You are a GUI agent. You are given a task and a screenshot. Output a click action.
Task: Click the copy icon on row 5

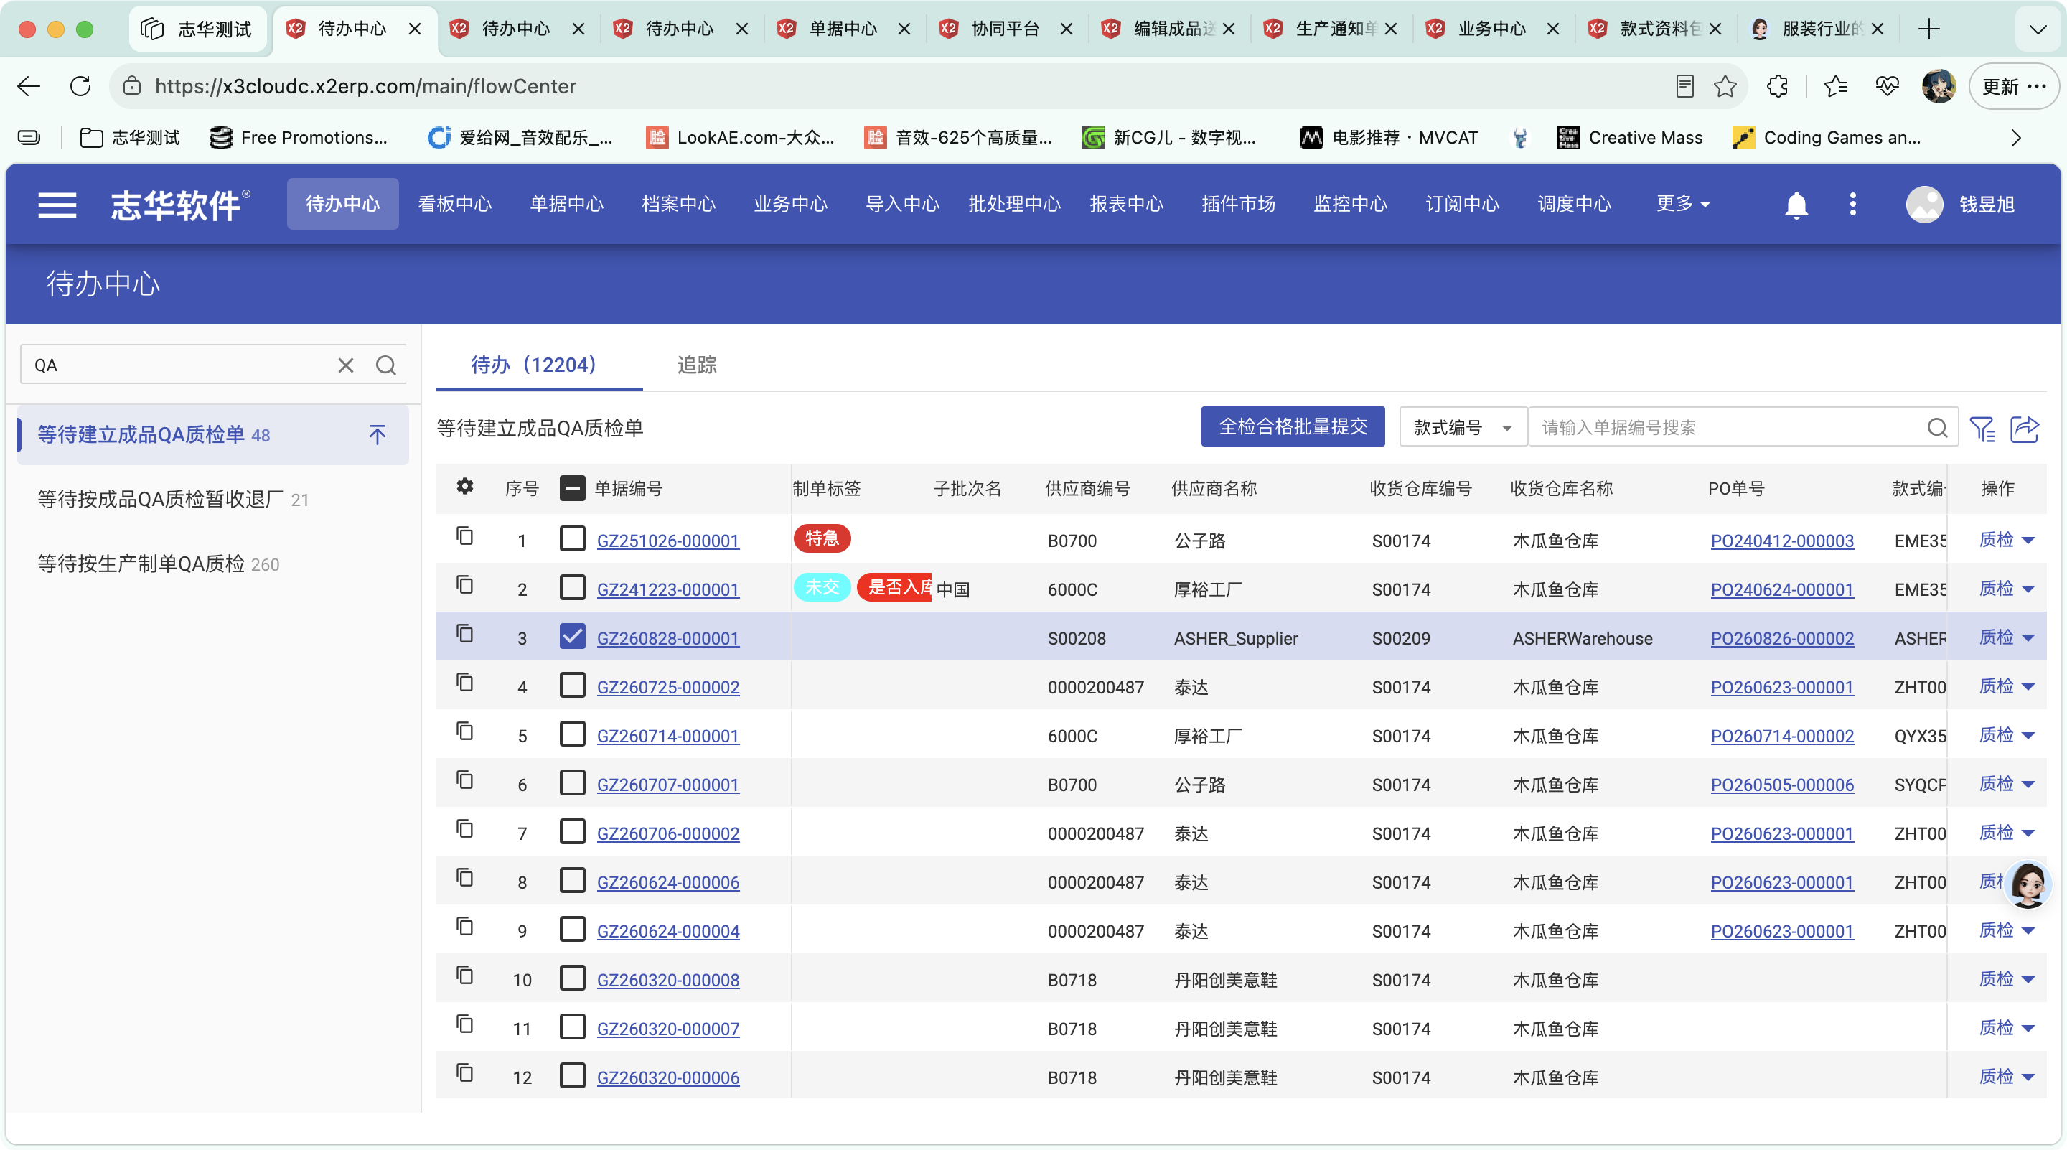[x=464, y=730]
